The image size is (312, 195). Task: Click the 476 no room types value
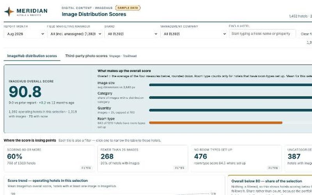200,156
